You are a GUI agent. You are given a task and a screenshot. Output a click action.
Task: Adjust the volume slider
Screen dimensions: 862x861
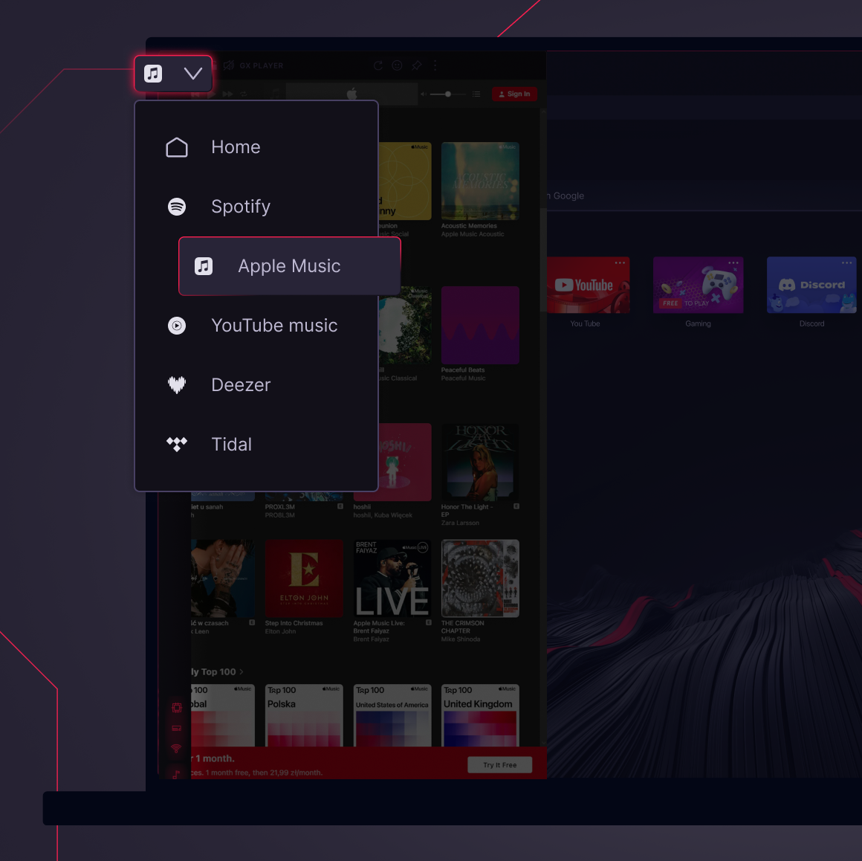tap(447, 94)
